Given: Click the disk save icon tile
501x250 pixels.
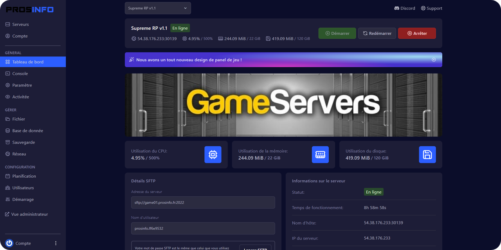Looking at the screenshot, I should [427, 155].
